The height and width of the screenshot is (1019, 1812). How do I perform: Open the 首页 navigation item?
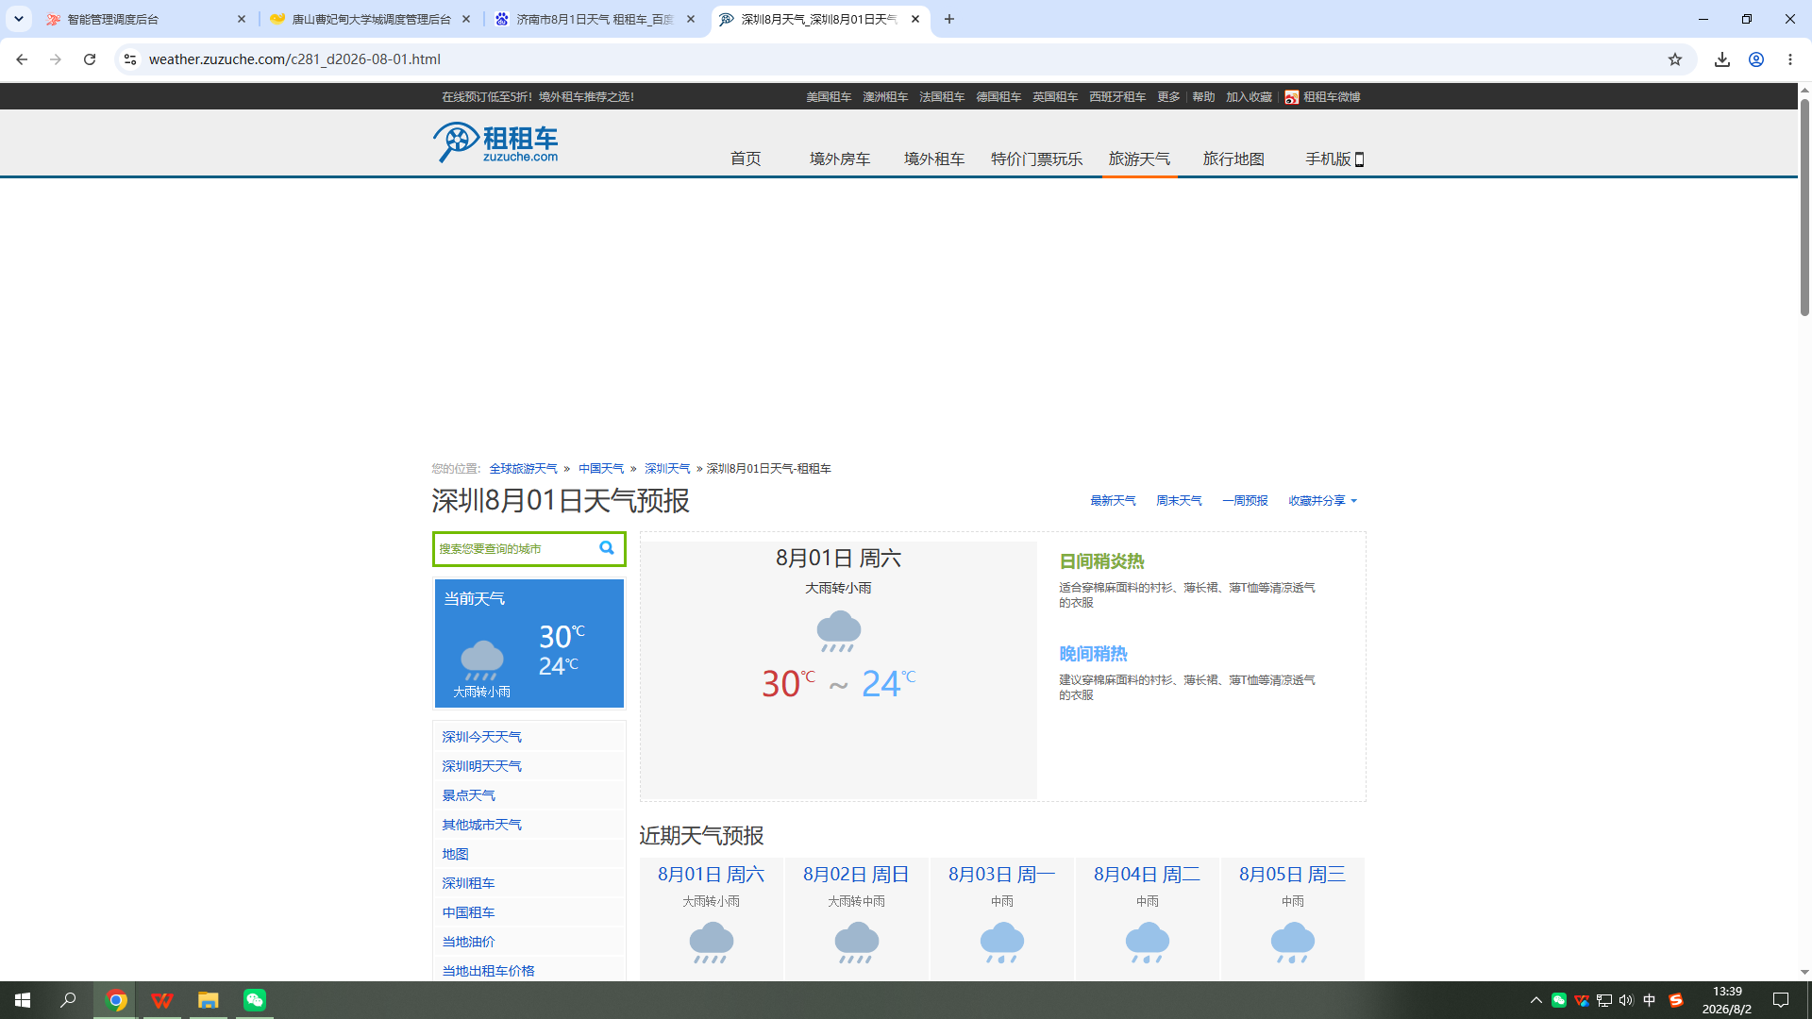click(x=746, y=159)
